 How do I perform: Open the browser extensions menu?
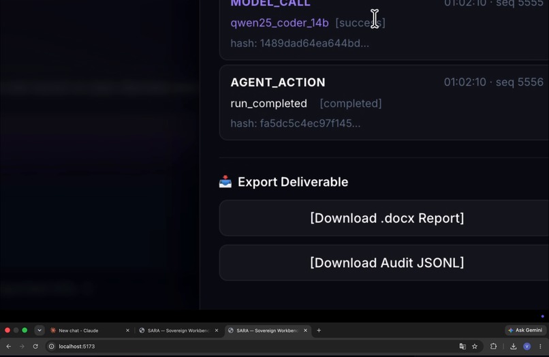pos(493,347)
